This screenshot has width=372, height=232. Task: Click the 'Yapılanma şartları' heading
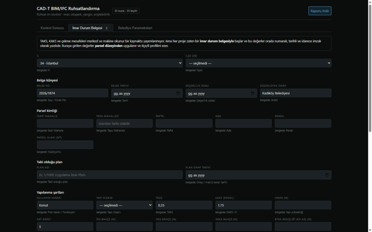pos(50,192)
